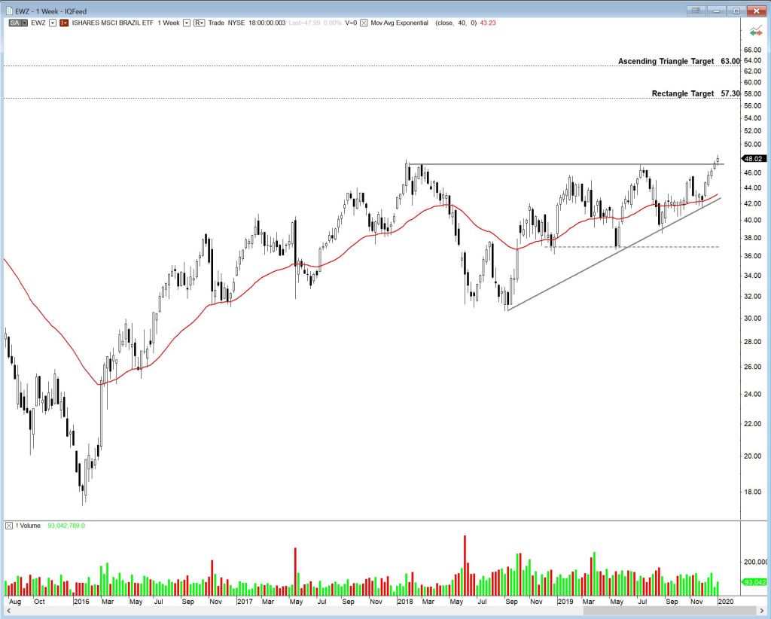Viewport: 771px width, 619px height.
Task: Click the window link button beside minimize
Action: pos(696,10)
